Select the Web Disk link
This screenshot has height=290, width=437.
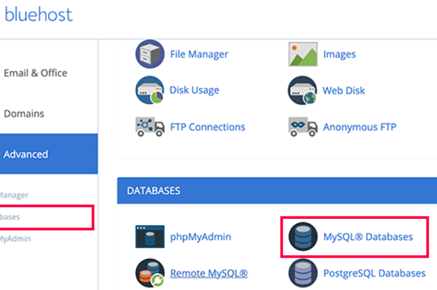[343, 90]
